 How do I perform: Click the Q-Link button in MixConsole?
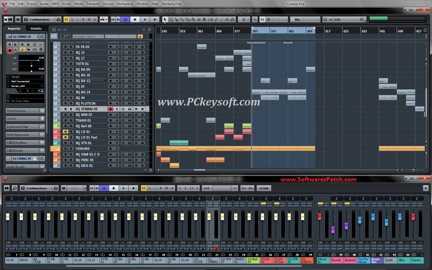(264, 188)
